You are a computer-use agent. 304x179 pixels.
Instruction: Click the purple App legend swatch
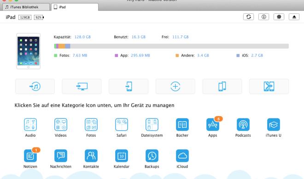tap(117, 56)
